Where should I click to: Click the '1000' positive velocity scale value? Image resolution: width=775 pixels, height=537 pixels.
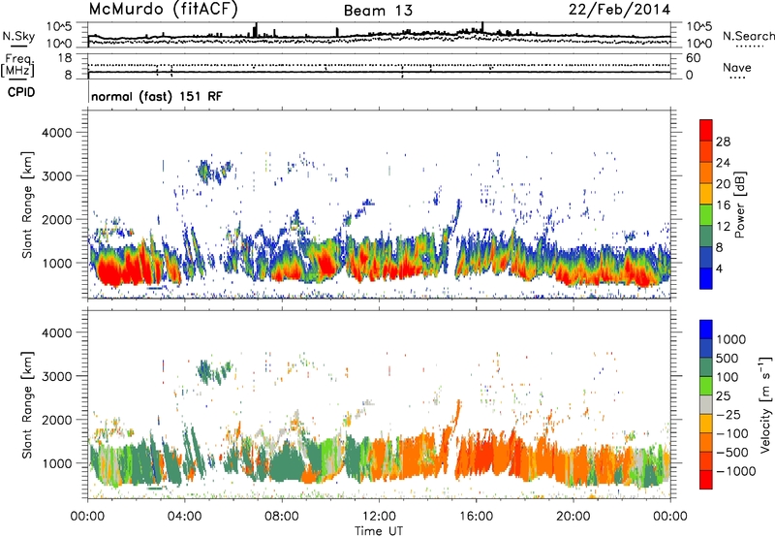pos(730,339)
